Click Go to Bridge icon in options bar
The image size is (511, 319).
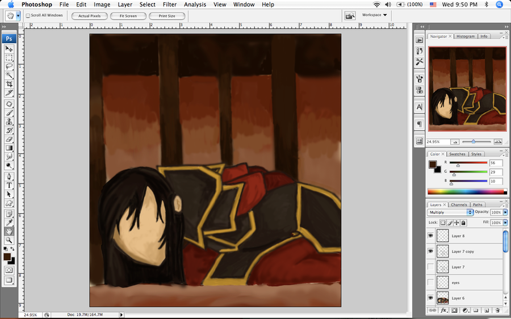pos(350,15)
